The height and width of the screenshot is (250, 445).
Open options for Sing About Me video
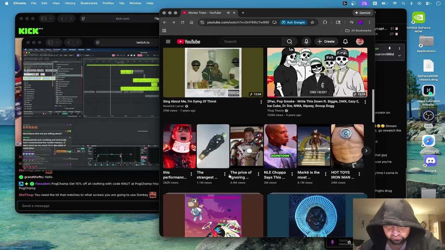(261, 102)
